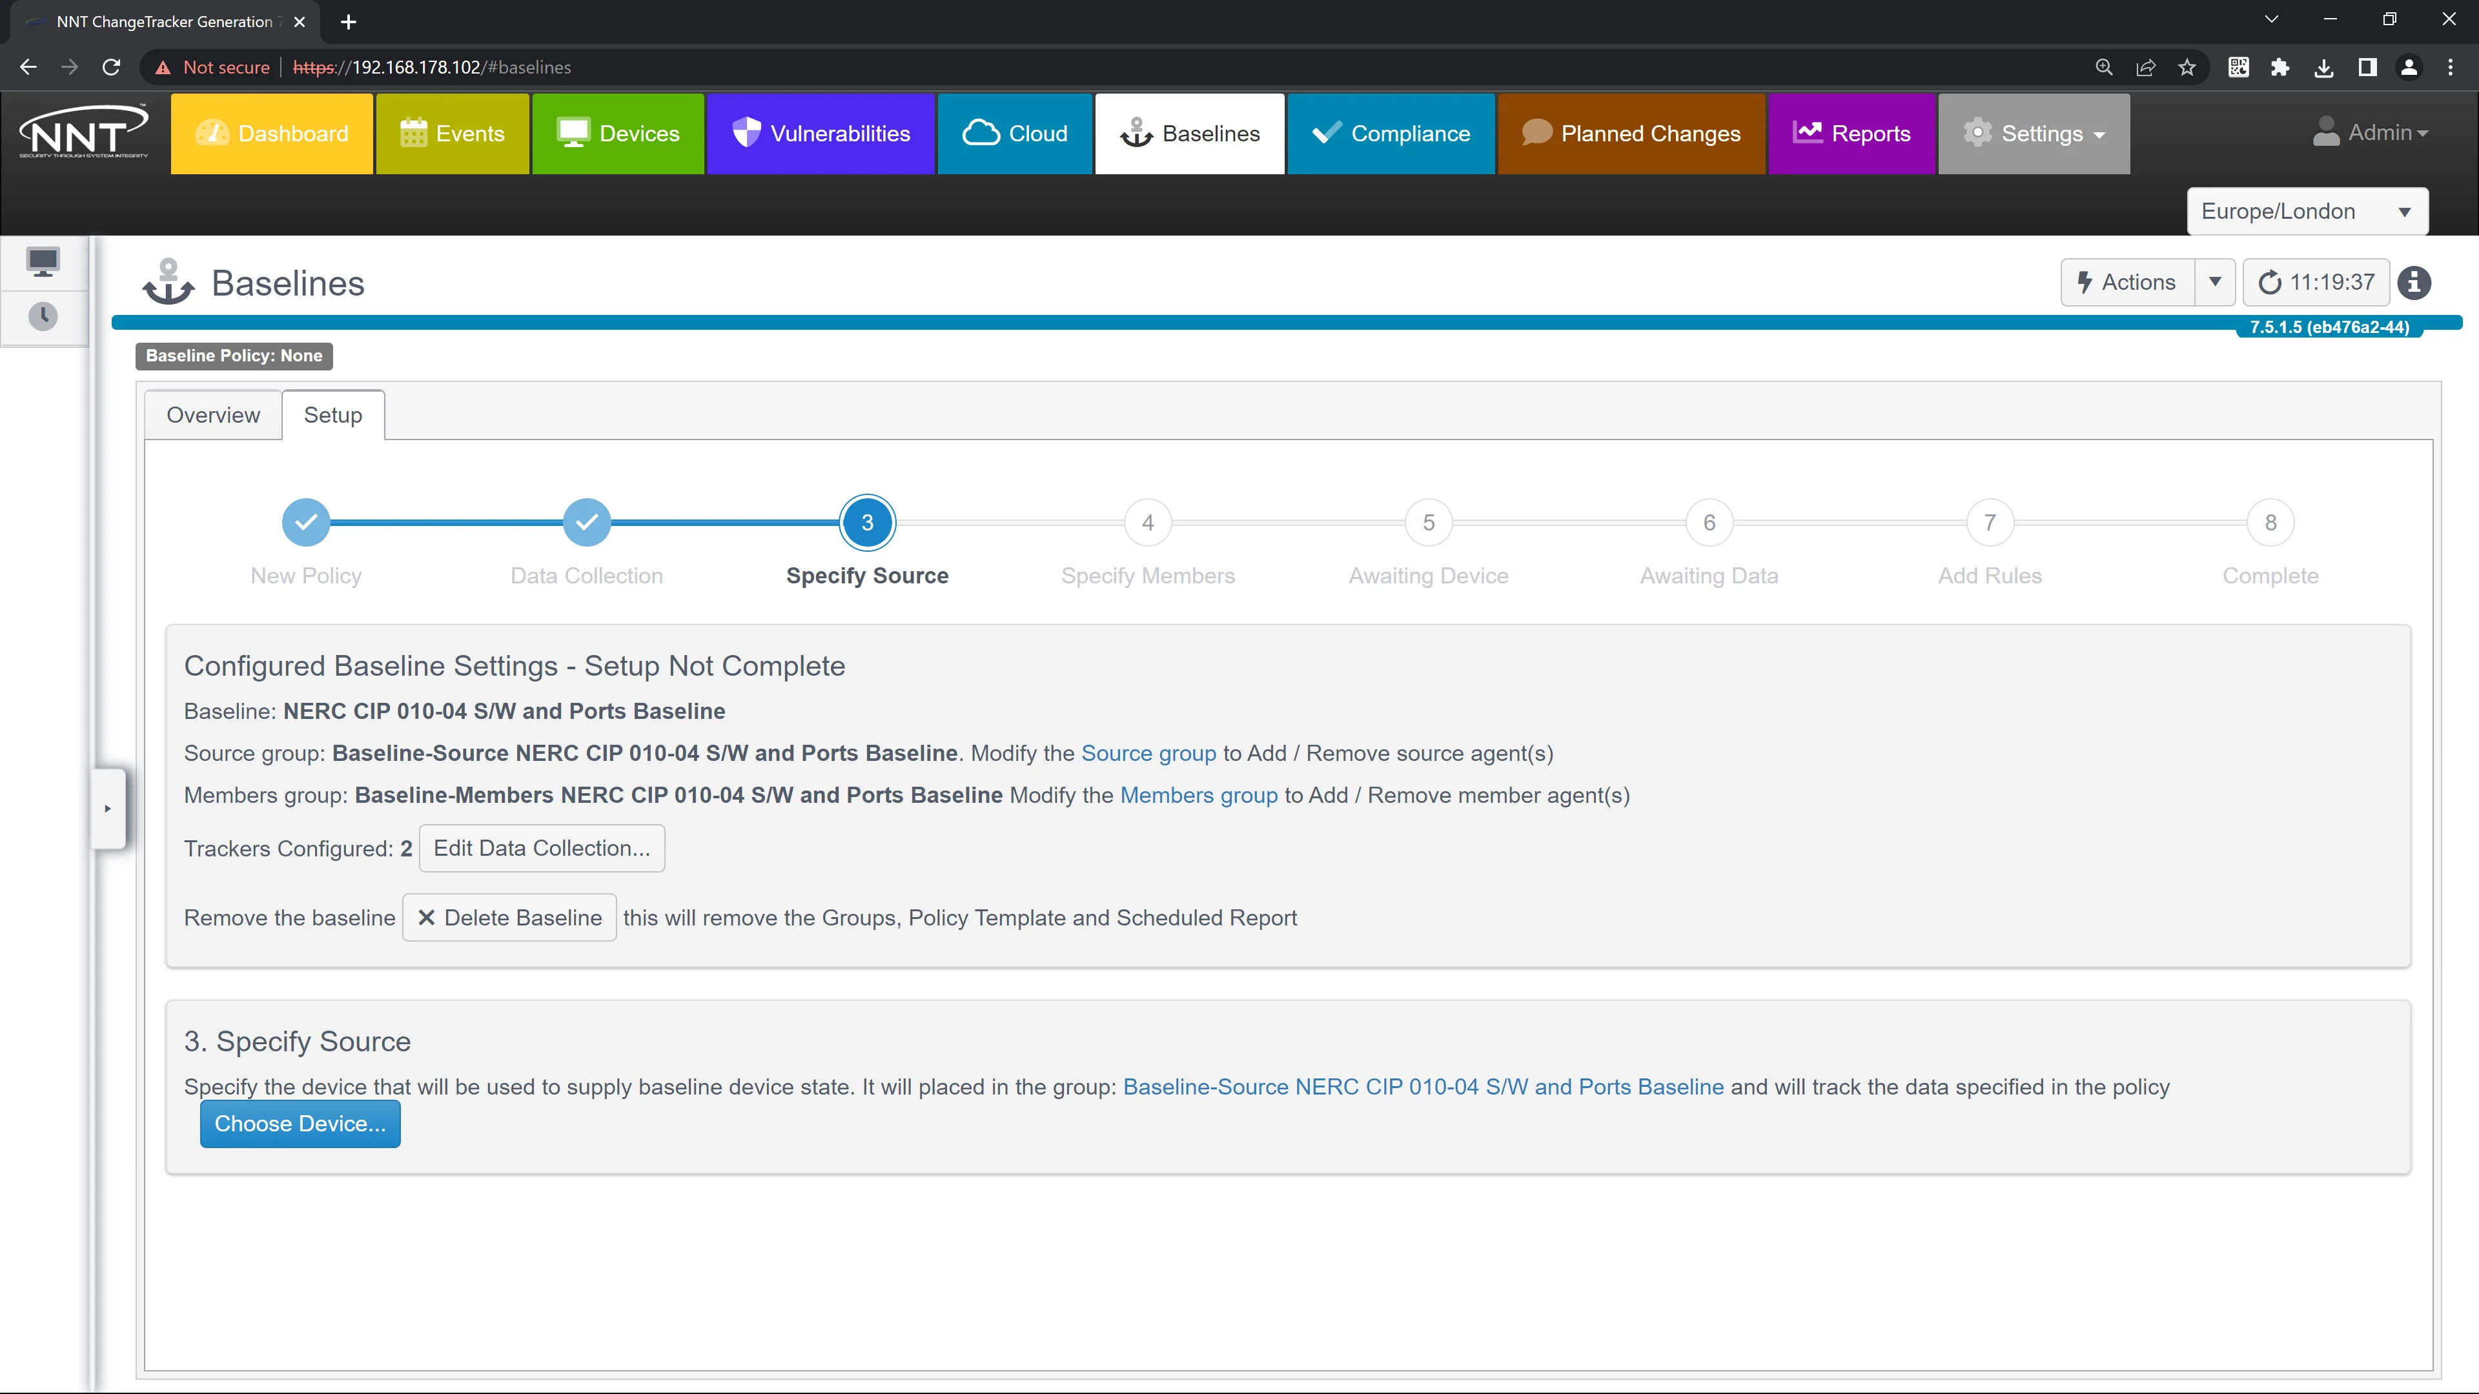Expand the Settings dropdown menu

(2034, 134)
